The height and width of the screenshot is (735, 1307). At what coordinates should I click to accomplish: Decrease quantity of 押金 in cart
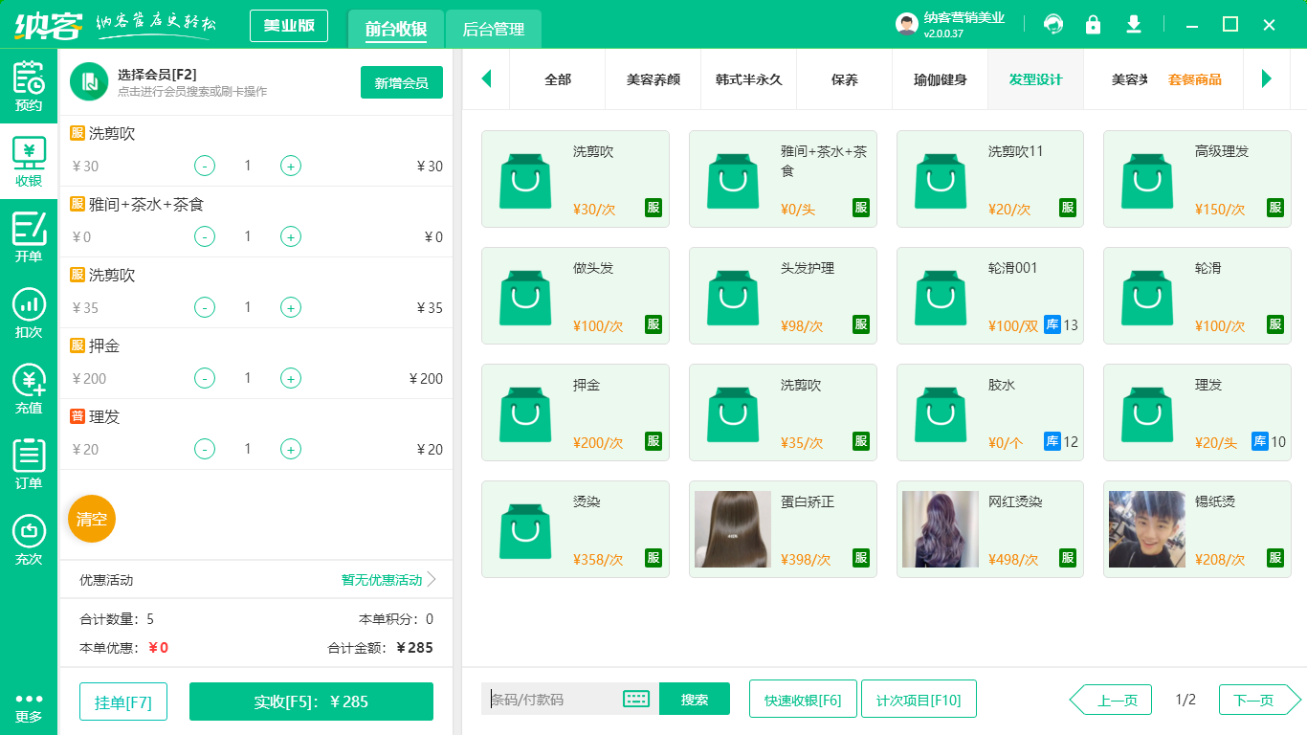pos(205,378)
